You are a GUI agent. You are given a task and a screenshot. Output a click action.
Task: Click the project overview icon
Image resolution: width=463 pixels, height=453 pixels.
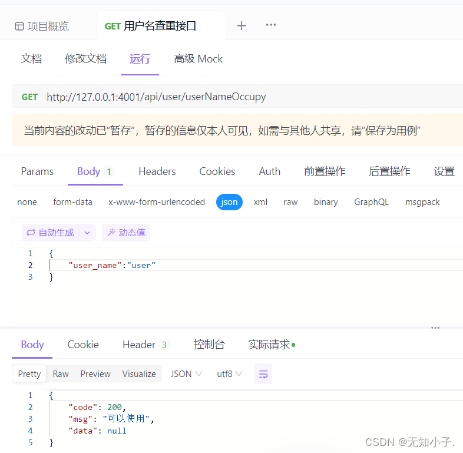[x=19, y=27]
